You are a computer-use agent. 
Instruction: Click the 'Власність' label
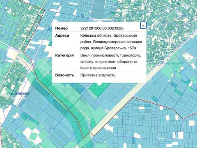click(x=64, y=75)
